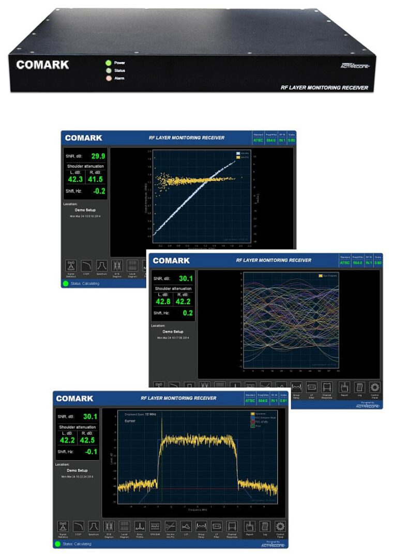Open Level Diagram icon in top window
The width and height of the screenshot is (393, 558).
point(132,266)
